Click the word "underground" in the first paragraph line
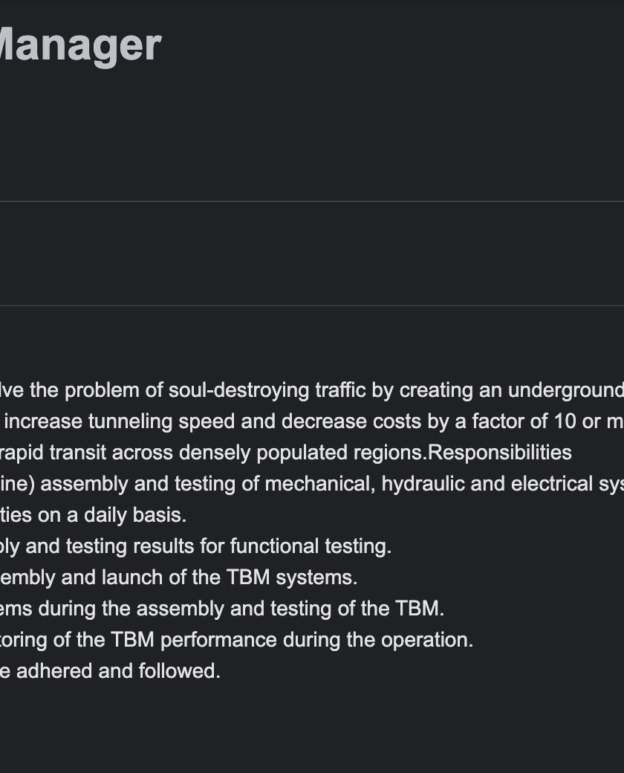Screen dimensions: 624x773 [x=565, y=390]
